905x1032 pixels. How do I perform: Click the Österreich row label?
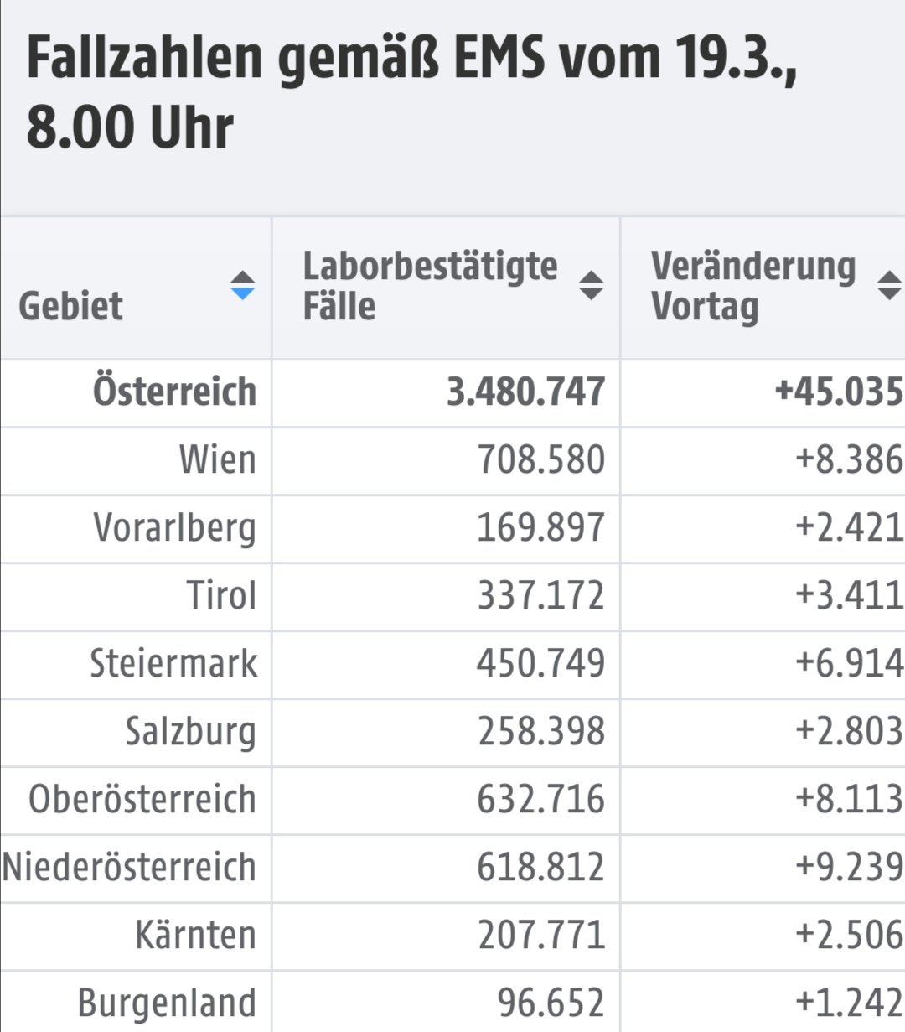point(174,392)
